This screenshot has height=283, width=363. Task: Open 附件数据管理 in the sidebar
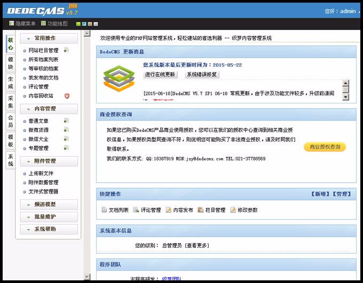[x=43, y=182]
